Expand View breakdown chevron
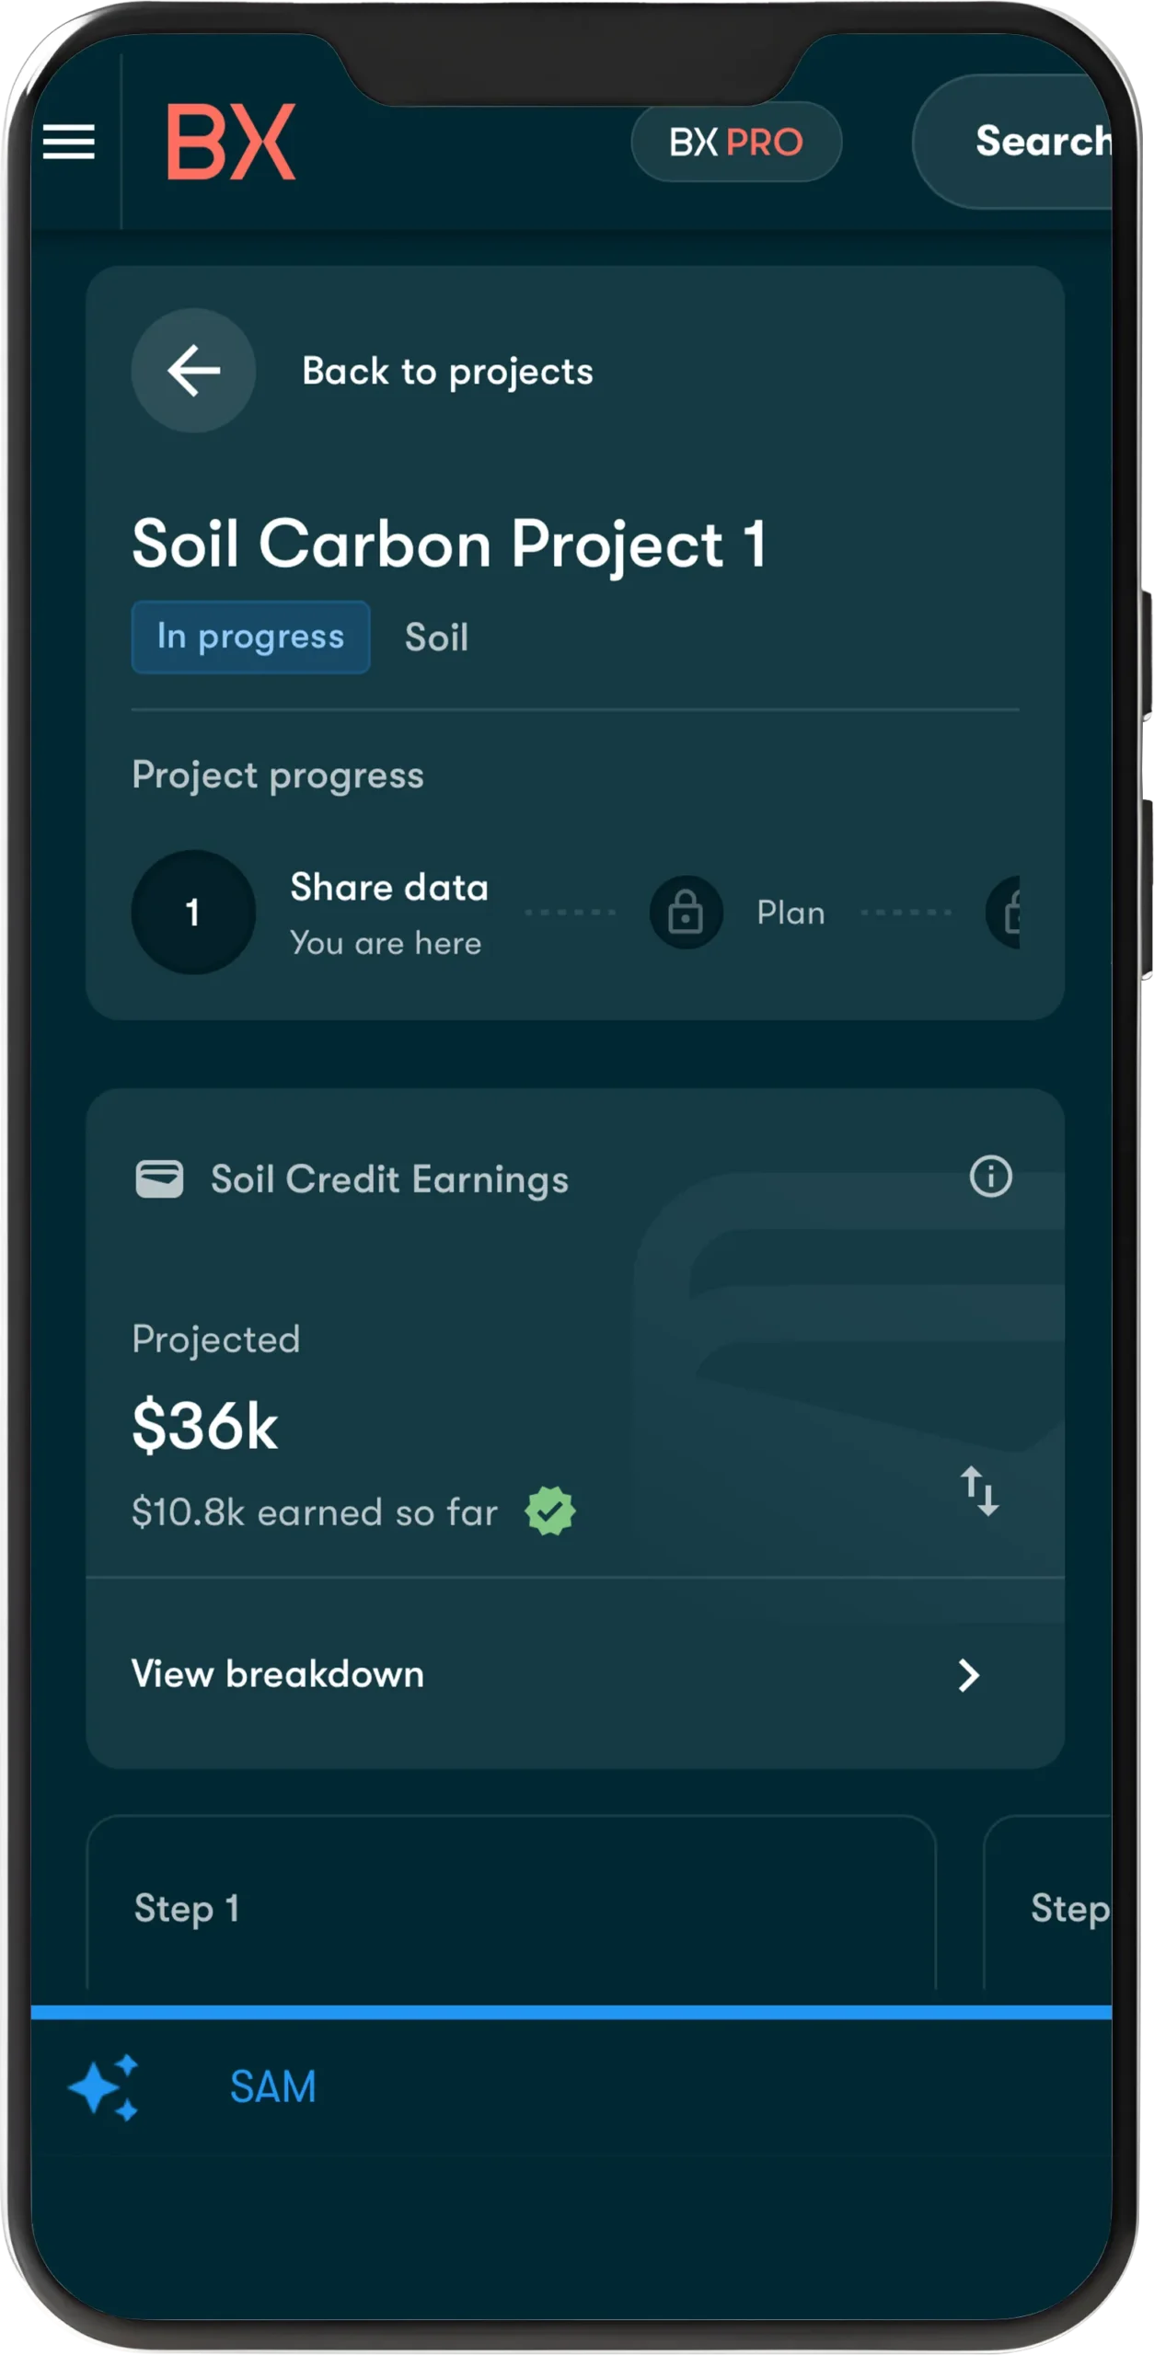The image size is (1154, 2355). point(968,1675)
